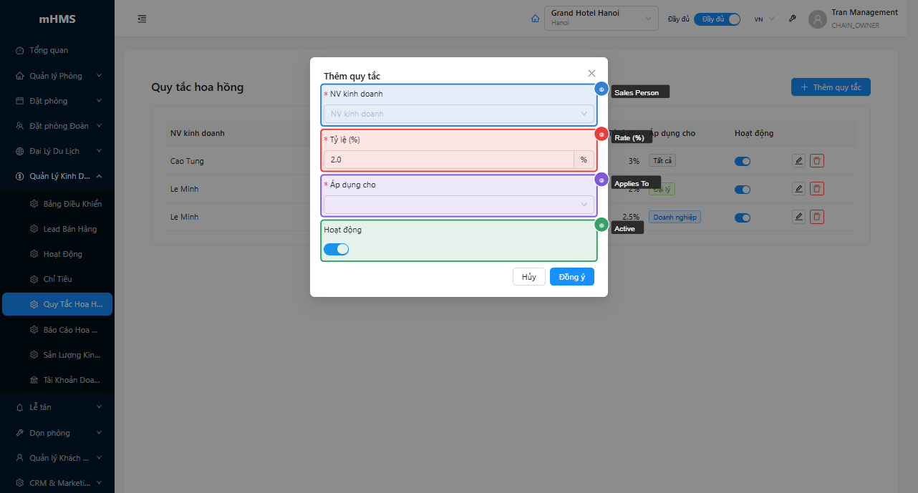Open the Grand Hotel Hanoi selector
The width and height of the screenshot is (918, 493).
point(601,19)
